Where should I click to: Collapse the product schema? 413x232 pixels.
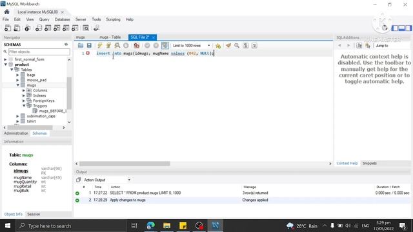pyautogui.click(x=5, y=64)
